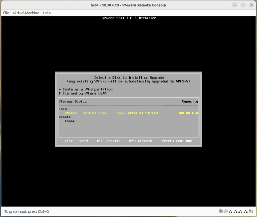Click the hard disk device status icon

coord(221,211)
